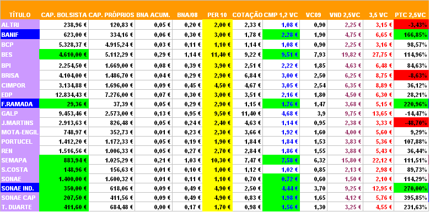The image size is (430, 212).
Task: Click GALP VC09 value 3,9
Action: pyautogui.click(x=314, y=113)
